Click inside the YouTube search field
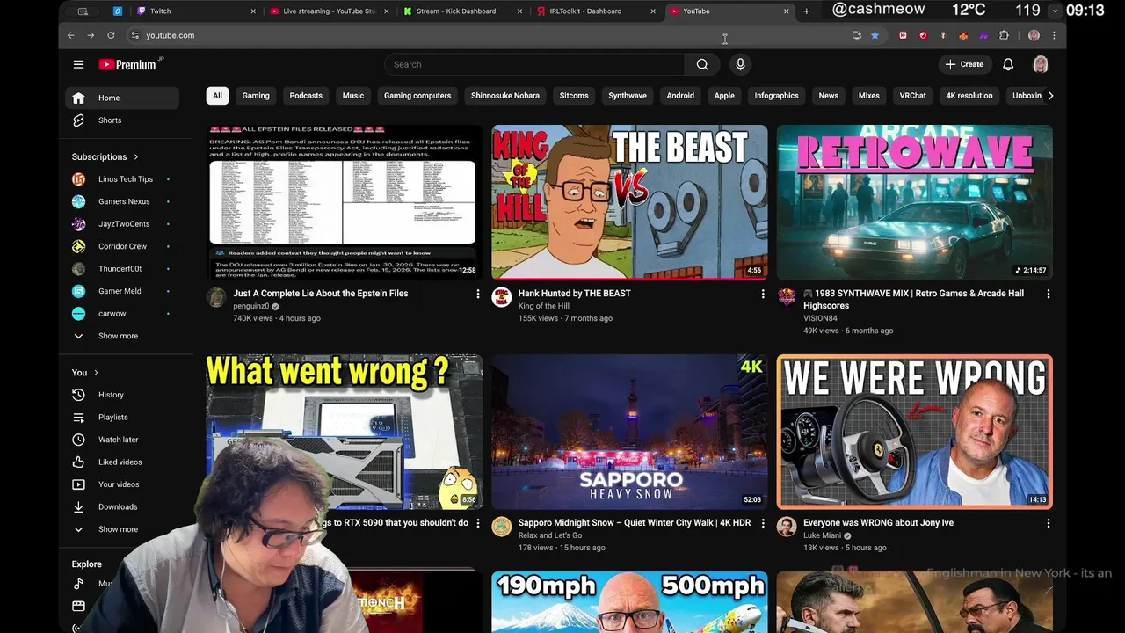The width and height of the screenshot is (1125, 633). pyautogui.click(x=534, y=64)
